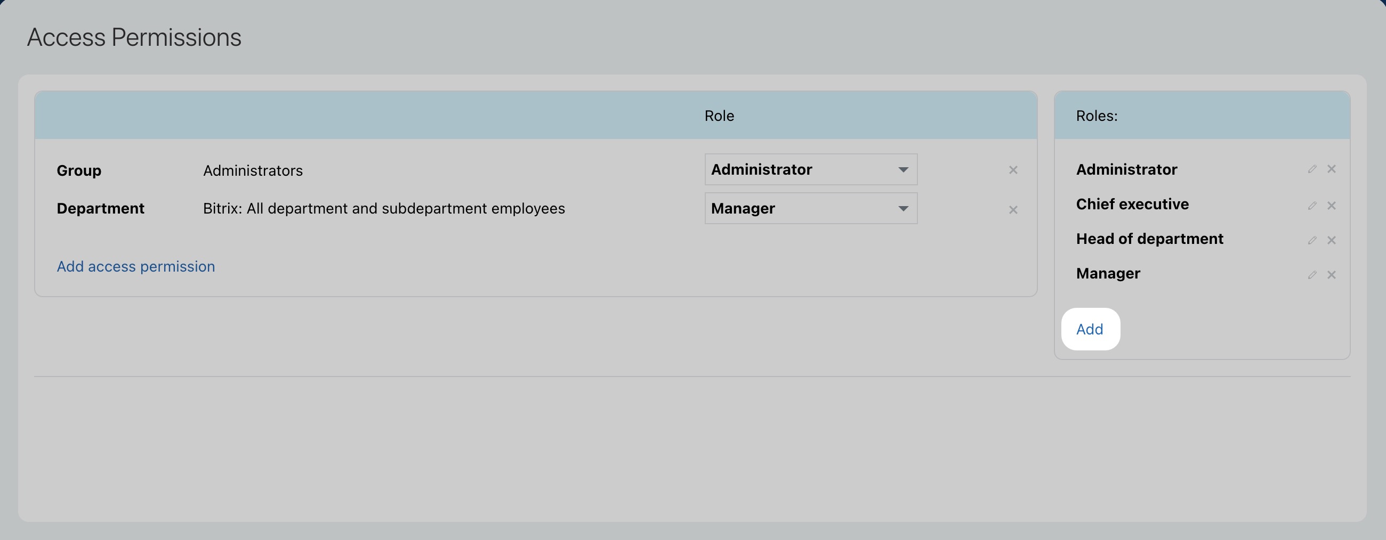Open the Chief executive role name
The width and height of the screenshot is (1386, 540).
point(1132,204)
